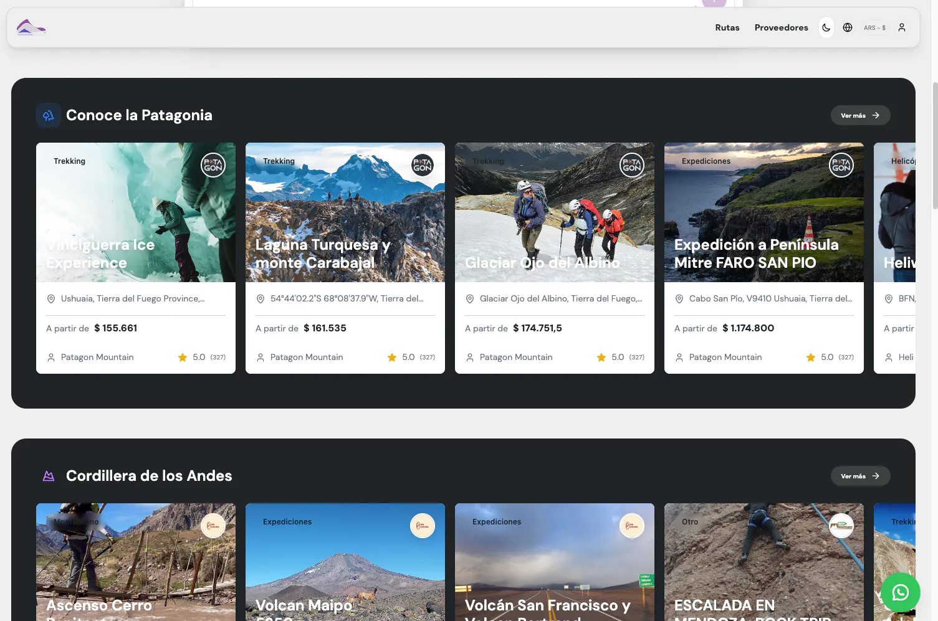The image size is (938, 621).
Task: Open the Glaciar Ojo del Albino card image
Action: pyautogui.click(x=555, y=212)
